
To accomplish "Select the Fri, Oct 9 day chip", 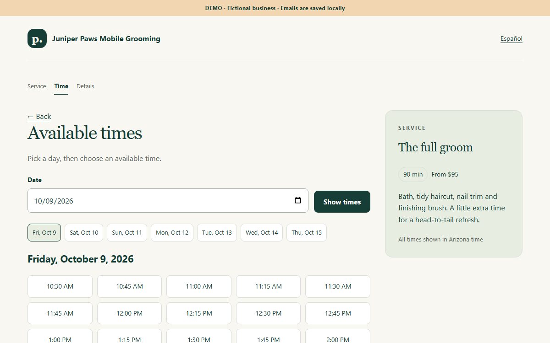I will pyautogui.click(x=44, y=232).
